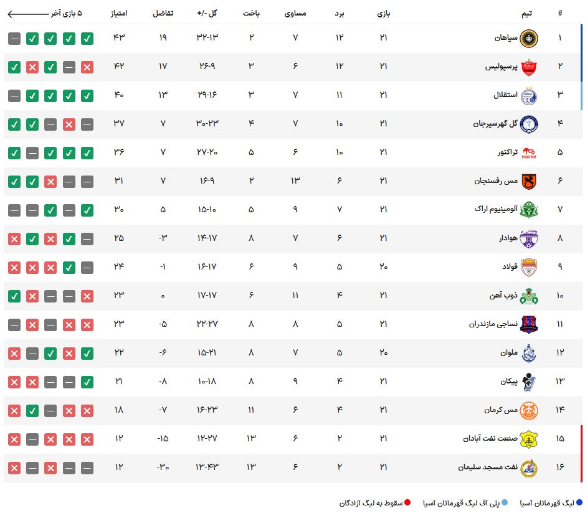Open the پرسپولیس team name link
The image size is (585, 516).
pyautogui.click(x=501, y=67)
